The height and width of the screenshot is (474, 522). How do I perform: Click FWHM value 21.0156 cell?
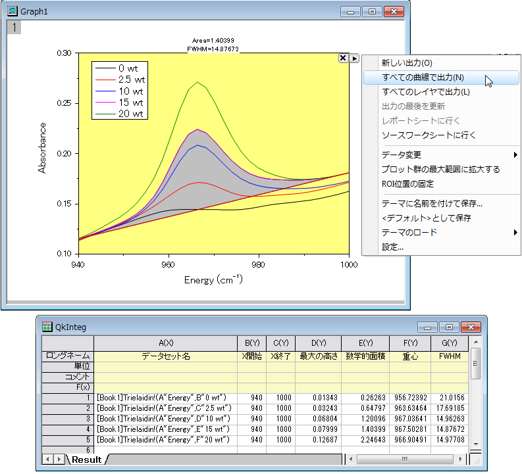point(450,398)
